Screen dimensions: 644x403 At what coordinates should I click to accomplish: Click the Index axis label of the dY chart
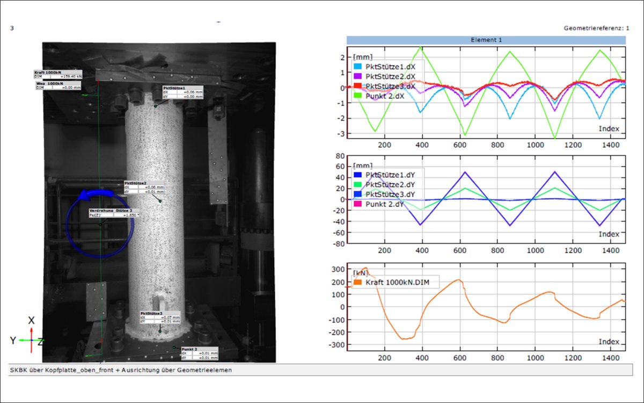coord(609,234)
